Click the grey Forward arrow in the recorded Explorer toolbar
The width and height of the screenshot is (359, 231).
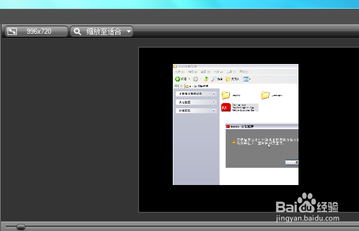[x=196, y=79]
